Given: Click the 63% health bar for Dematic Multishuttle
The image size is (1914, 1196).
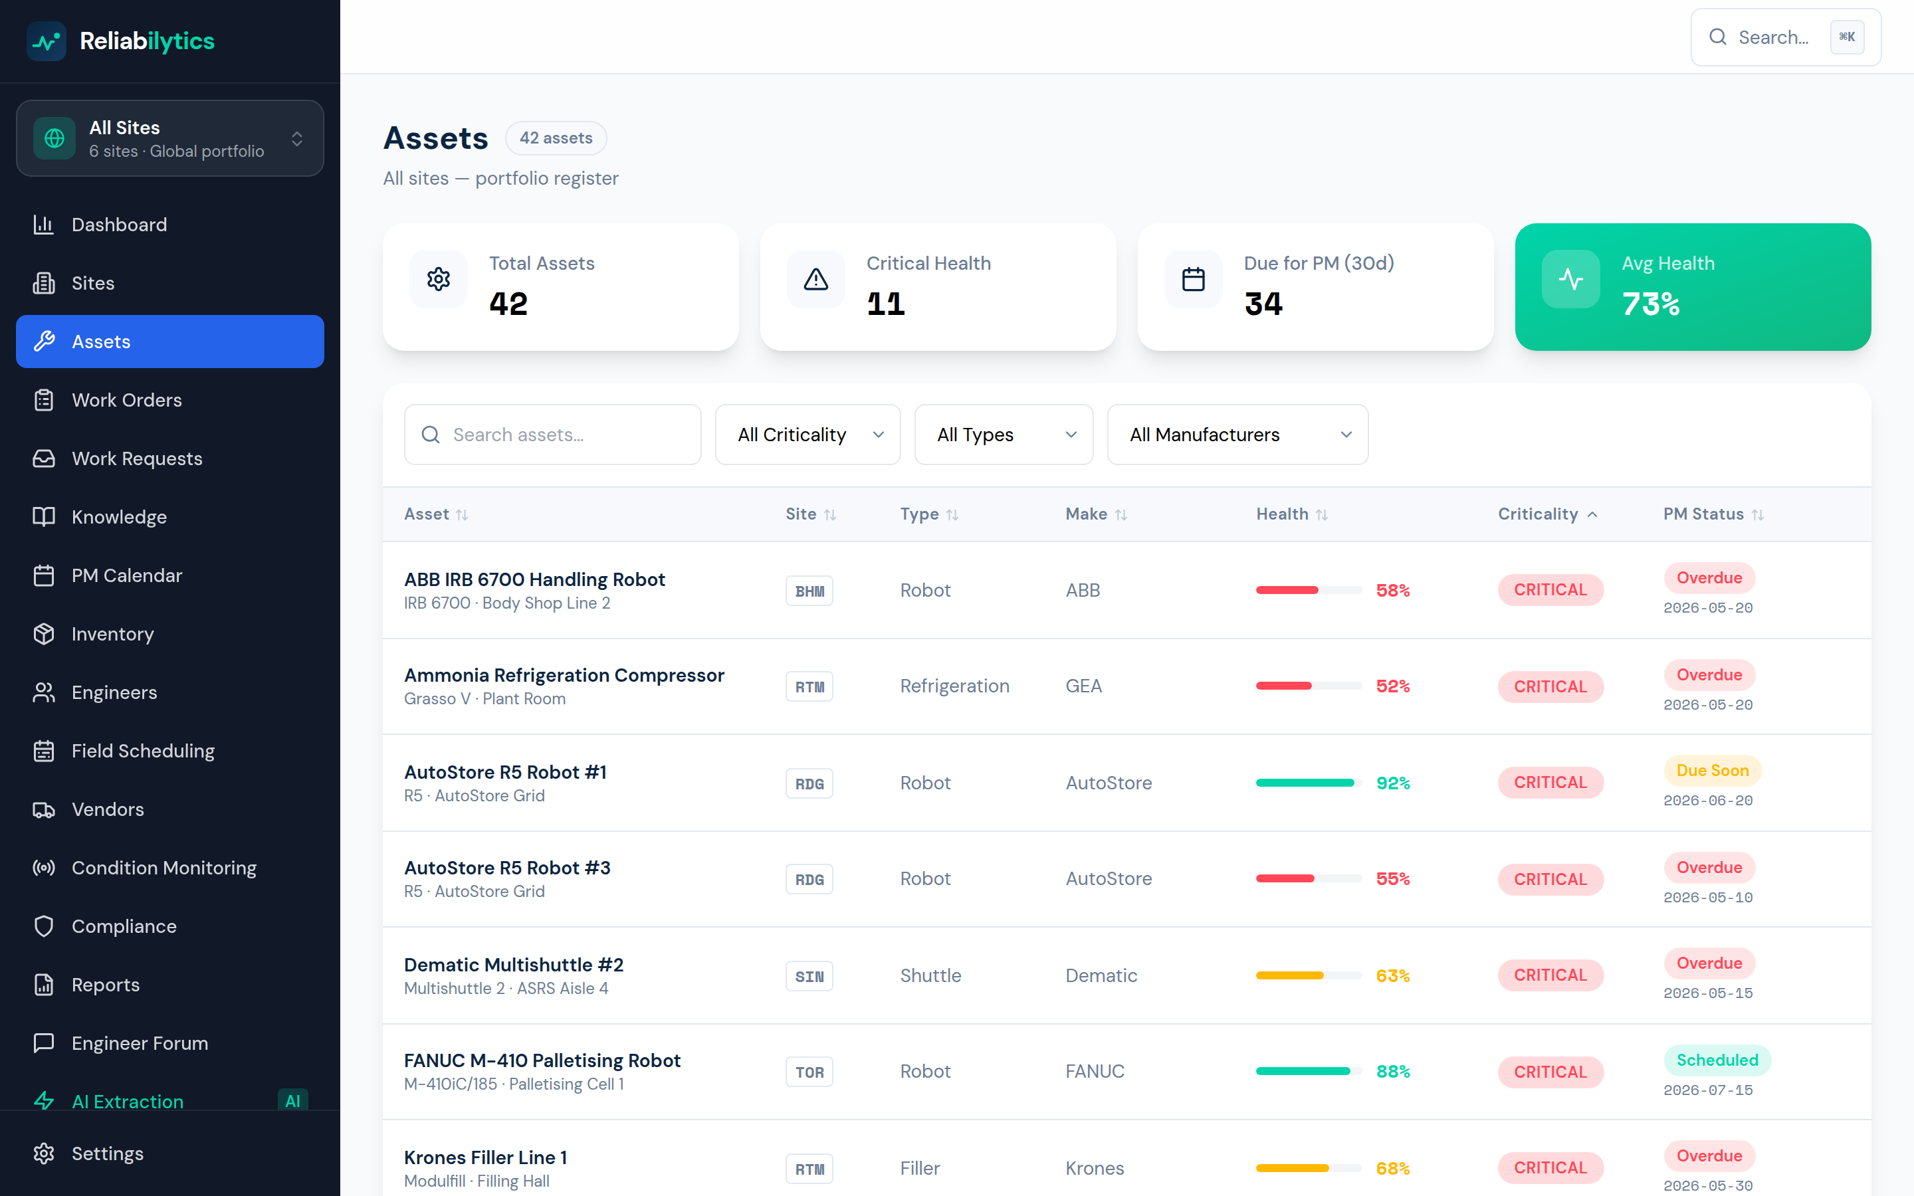Looking at the screenshot, I should coord(1309,976).
